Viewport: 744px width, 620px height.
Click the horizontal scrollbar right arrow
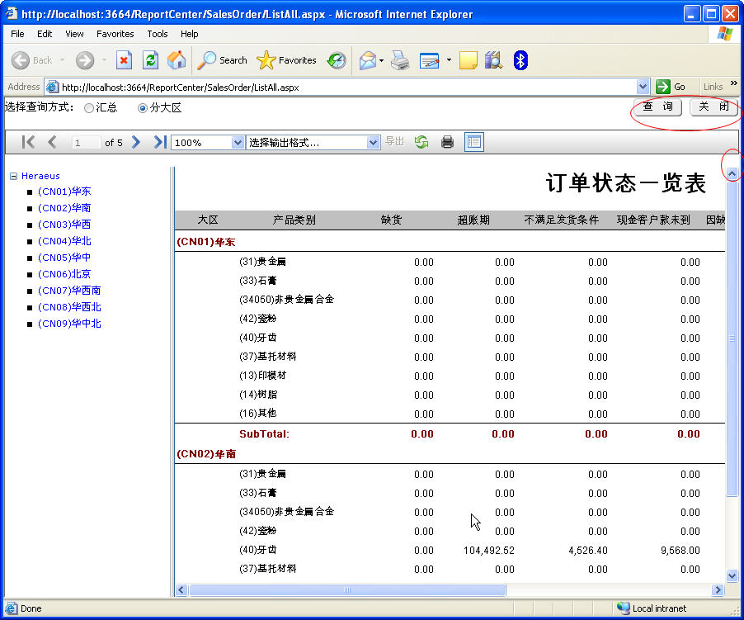click(718, 590)
